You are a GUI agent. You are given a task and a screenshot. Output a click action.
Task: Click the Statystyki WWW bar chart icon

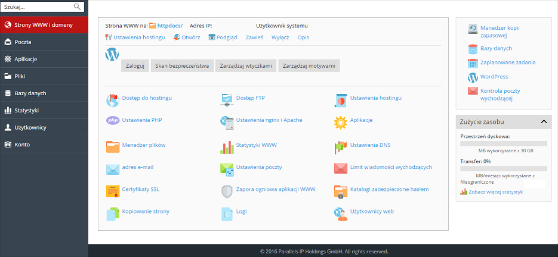tap(227, 148)
